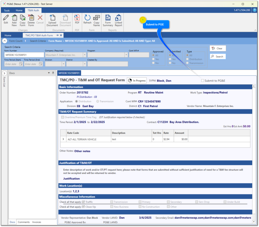
Task: Switch to the Home ribbon tab
Action: 19,10
